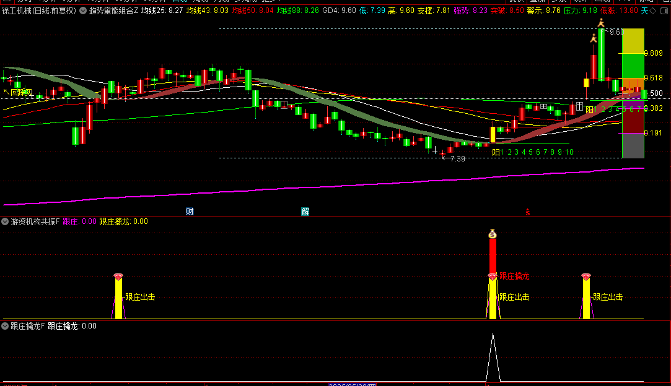Click the 警示: 8.76 warning value

(544, 11)
